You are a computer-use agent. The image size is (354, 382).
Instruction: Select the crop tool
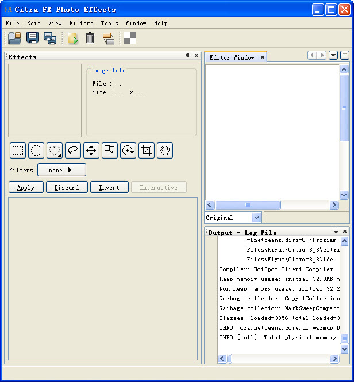(x=147, y=151)
